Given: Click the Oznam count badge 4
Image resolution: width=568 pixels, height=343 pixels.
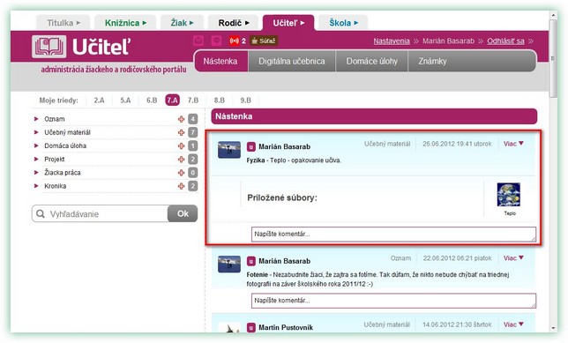Looking at the screenshot, I should (192, 119).
